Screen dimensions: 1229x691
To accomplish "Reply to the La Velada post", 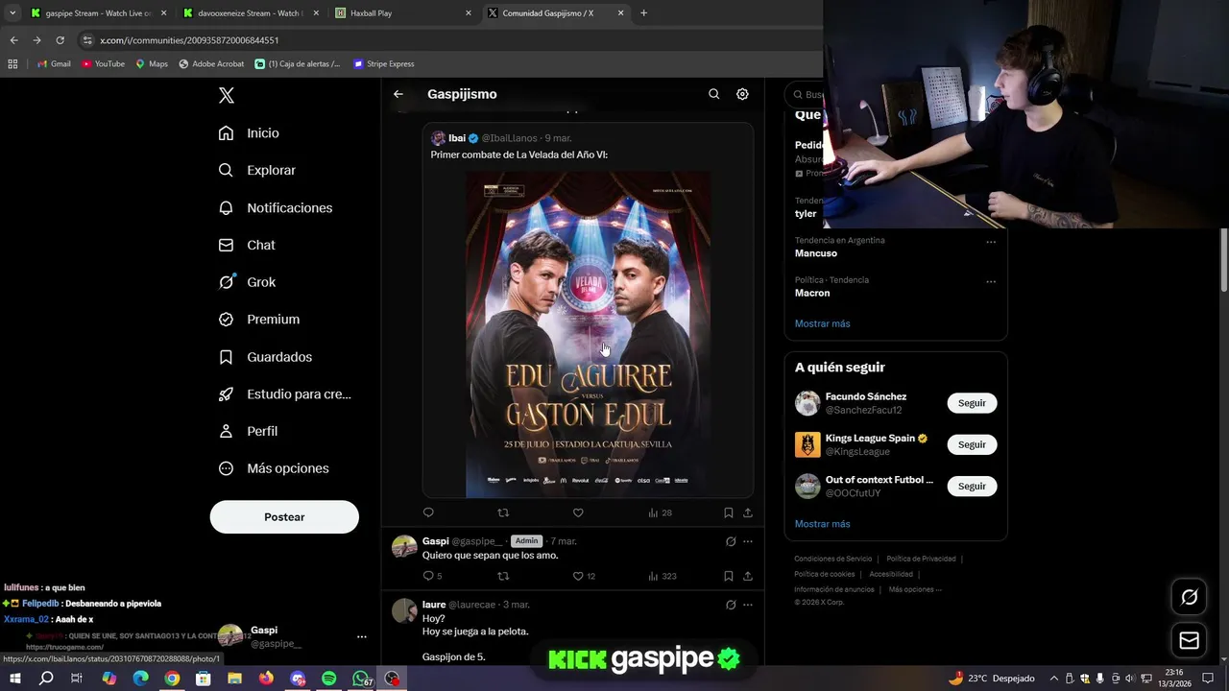I will click(428, 512).
